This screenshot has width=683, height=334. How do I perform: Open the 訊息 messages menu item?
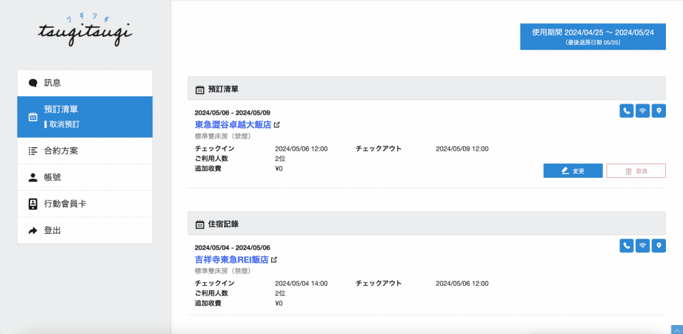click(x=85, y=83)
